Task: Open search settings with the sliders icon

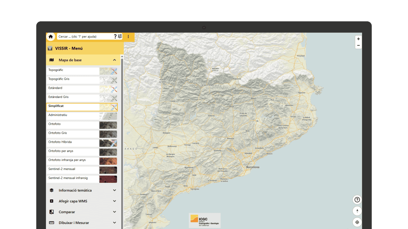Action: (120, 37)
